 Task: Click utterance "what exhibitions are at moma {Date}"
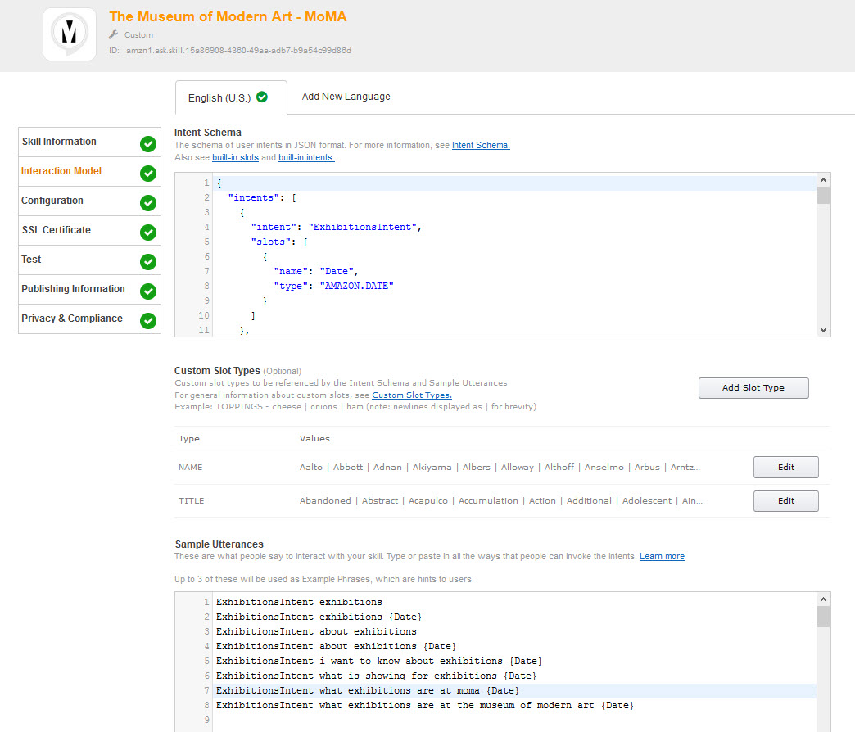click(x=368, y=690)
